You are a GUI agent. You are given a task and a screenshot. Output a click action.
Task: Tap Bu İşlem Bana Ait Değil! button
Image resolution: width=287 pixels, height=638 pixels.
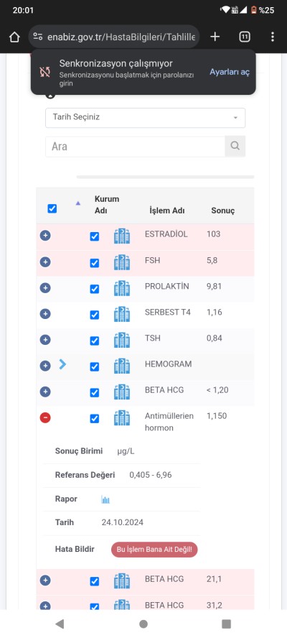click(154, 550)
